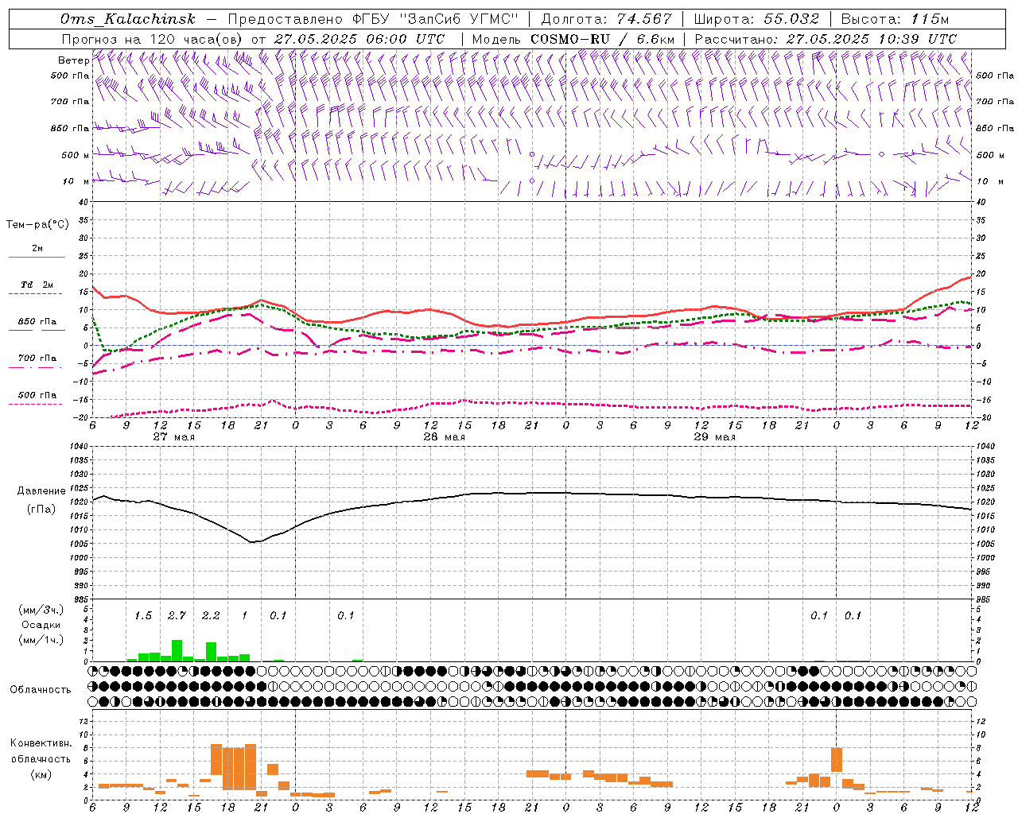This screenshot has height=814, width=1018.
Task: Click the 27 мая date label
Action: point(173,437)
